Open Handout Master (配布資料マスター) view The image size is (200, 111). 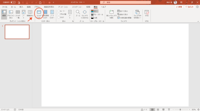(45, 14)
